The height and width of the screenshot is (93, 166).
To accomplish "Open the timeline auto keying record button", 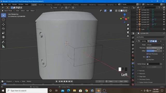I will click(x=57, y=81).
